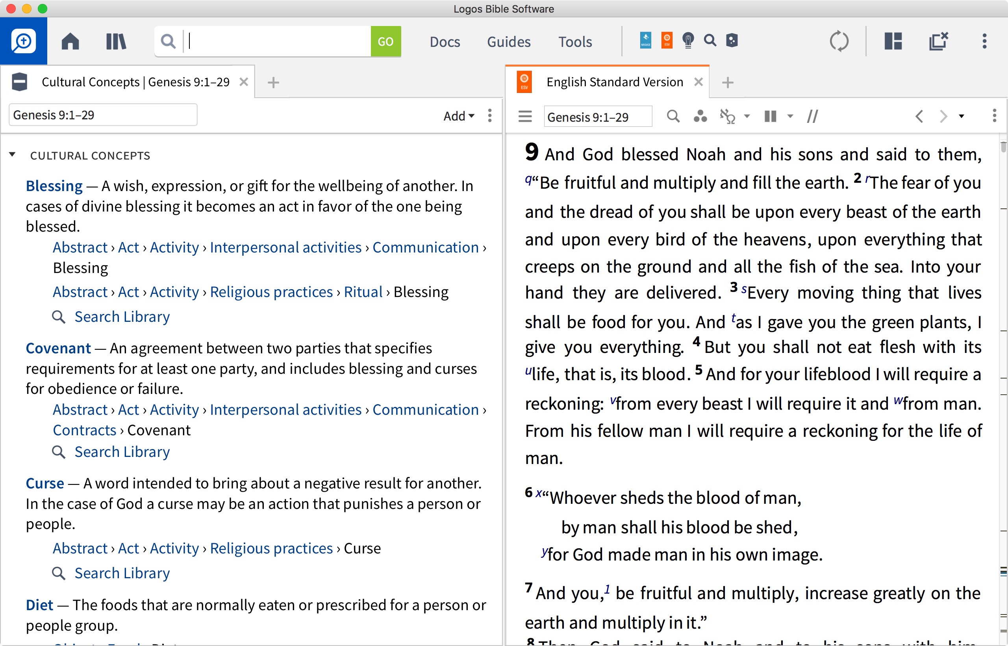
Task: Click the Ritual breadcrumb link
Action: click(363, 292)
